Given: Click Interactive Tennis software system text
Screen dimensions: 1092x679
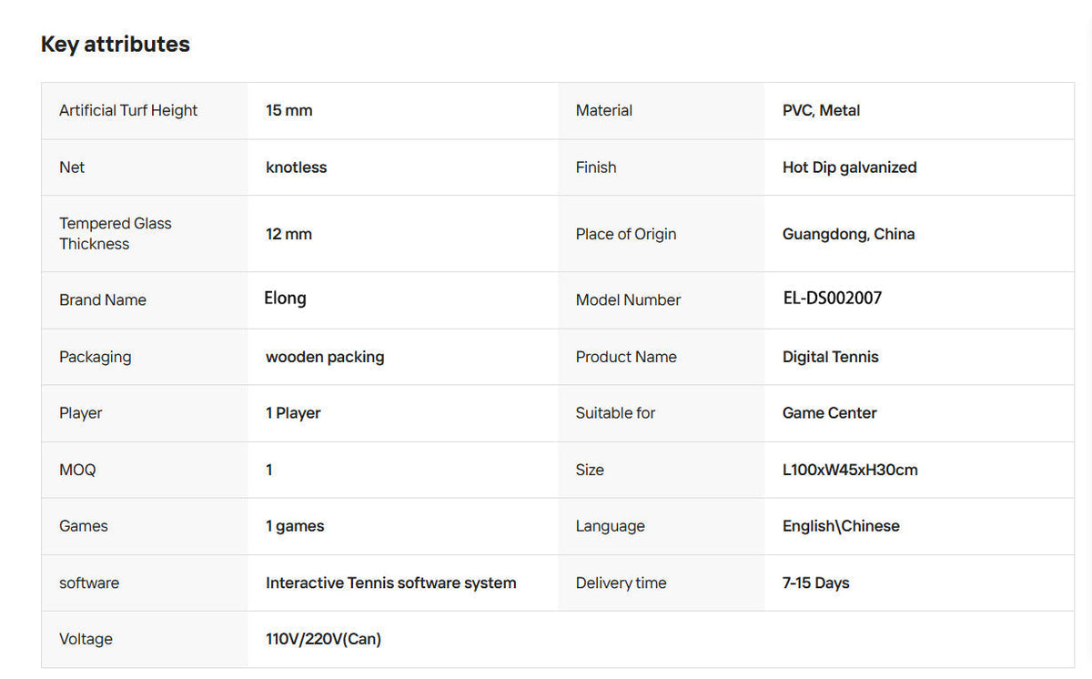Looking at the screenshot, I should pyautogui.click(x=391, y=583).
